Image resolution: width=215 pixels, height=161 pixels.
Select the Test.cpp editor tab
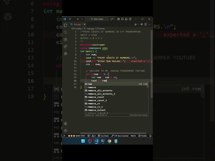tap(77, 24)
